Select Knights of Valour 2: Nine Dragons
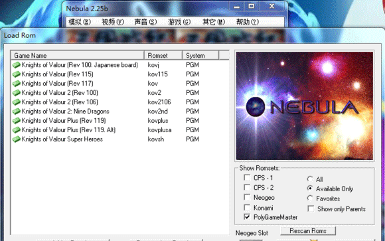The height and width of the screenshot is (241, 385). pyautogui.click(x=66, y=112)
